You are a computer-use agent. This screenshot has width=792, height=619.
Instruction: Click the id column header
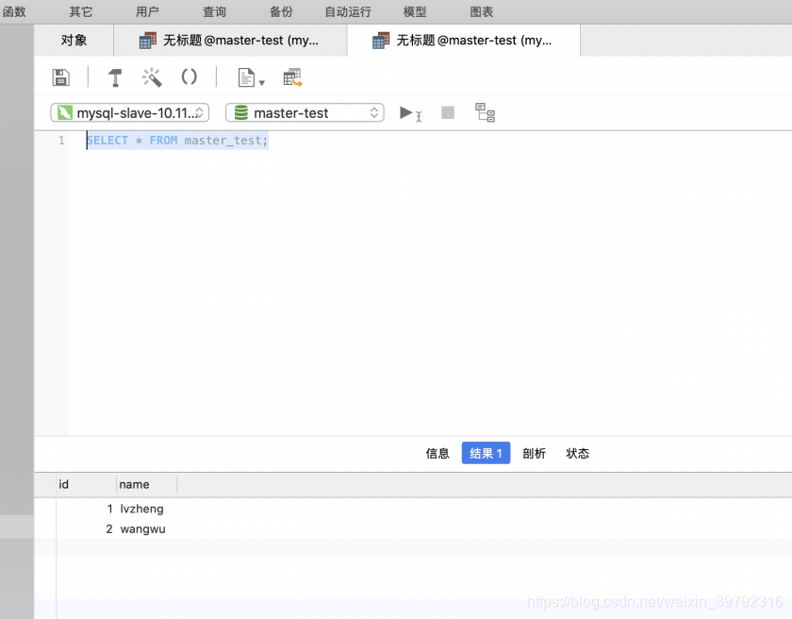87,484
